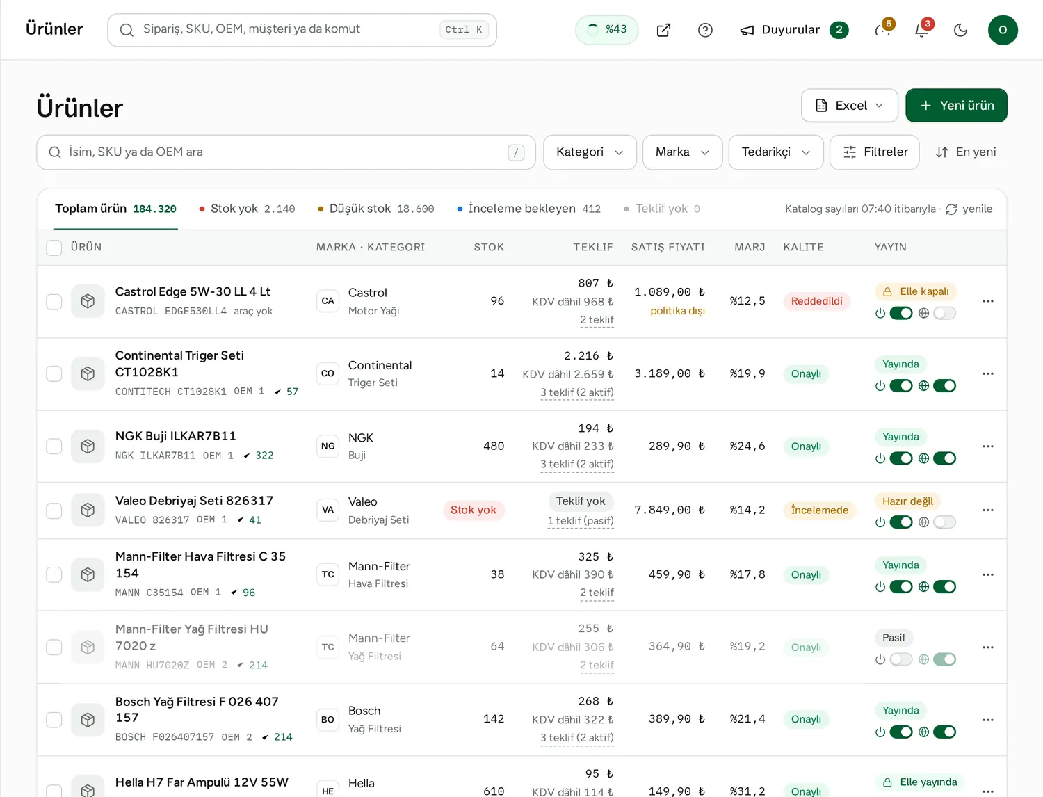Select checkbox for Bosch Yağ Filtresi row

[x=54, y=719]
